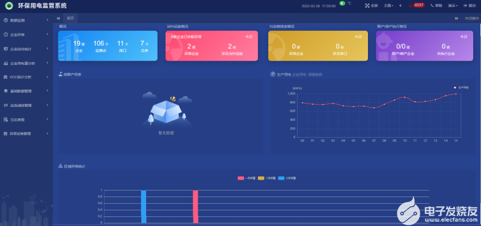Click the fullscreen expand icon
This screenshot has height=226, width=481.
click(x=367, y=5)
